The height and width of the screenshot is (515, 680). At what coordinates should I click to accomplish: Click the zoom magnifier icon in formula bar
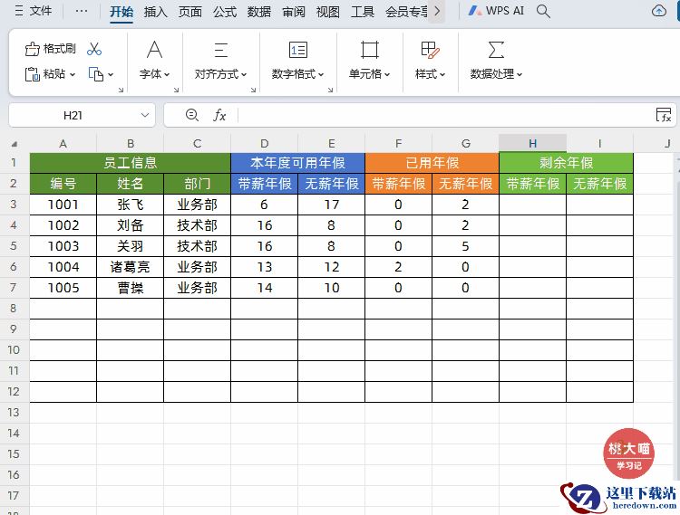[x=191, y=115]
